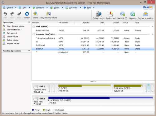Click the window system menu icon
Image resolution: width=156 pixels, height=116 pixels.
[x=3, y=2]
